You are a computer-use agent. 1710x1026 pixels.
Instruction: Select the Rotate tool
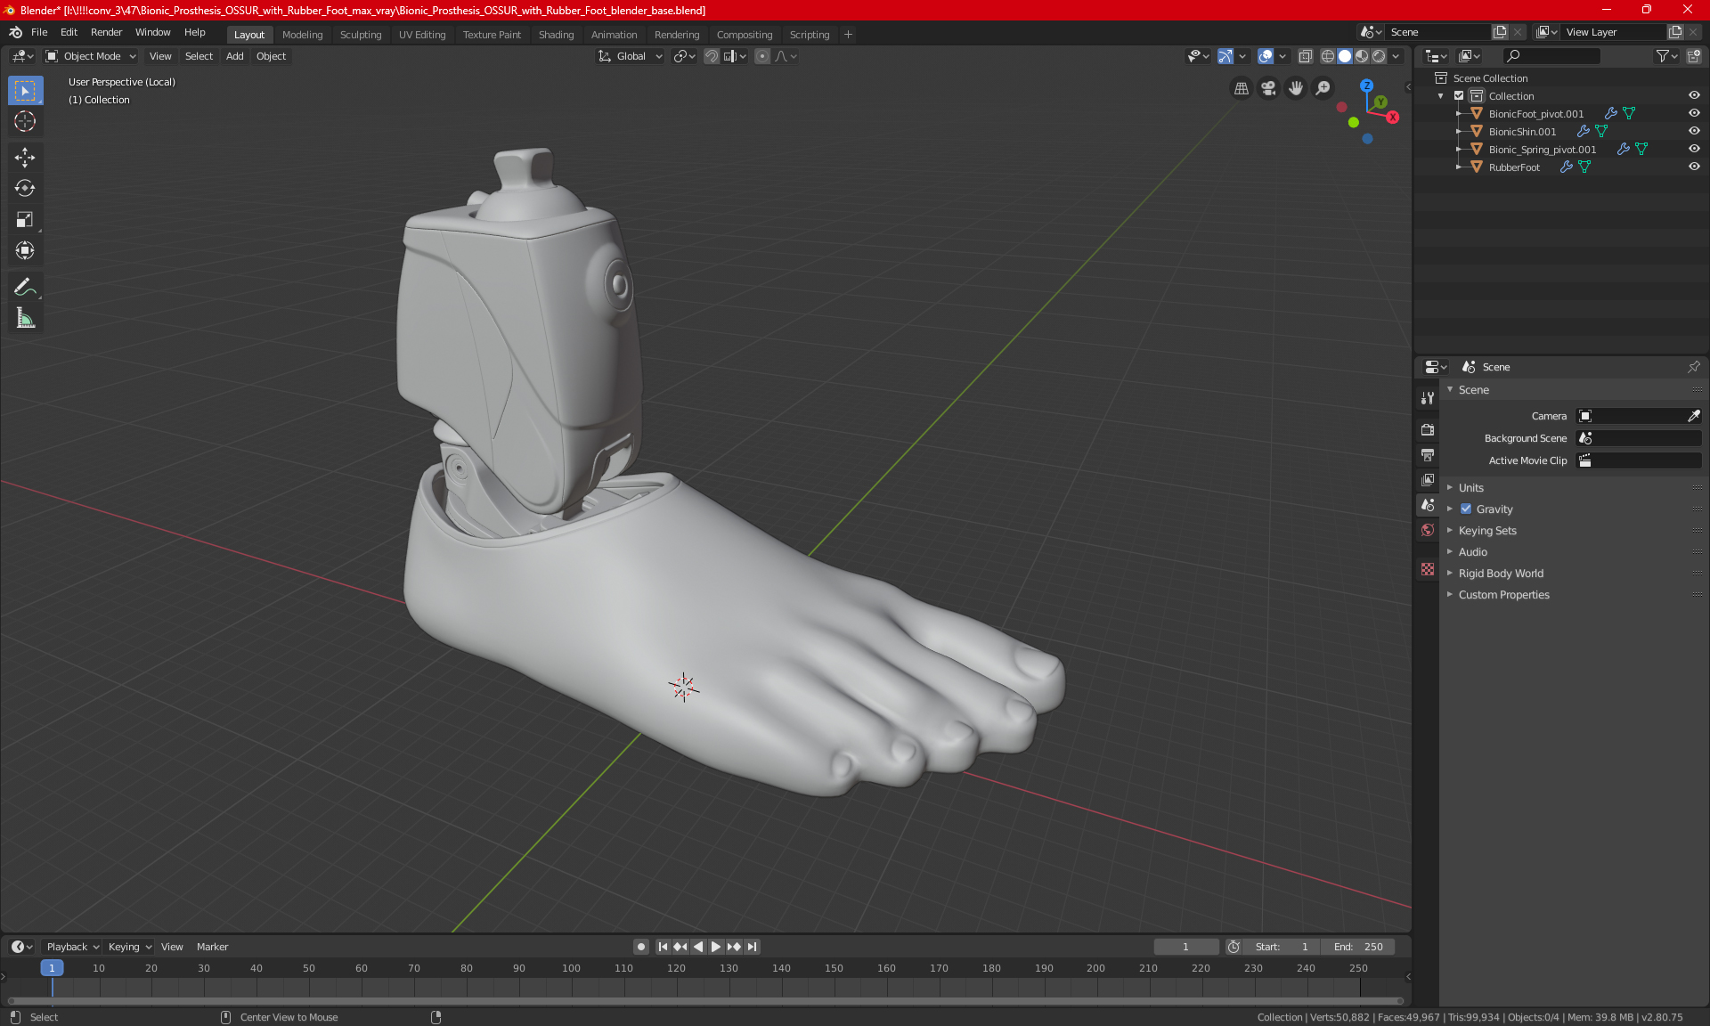25,189
